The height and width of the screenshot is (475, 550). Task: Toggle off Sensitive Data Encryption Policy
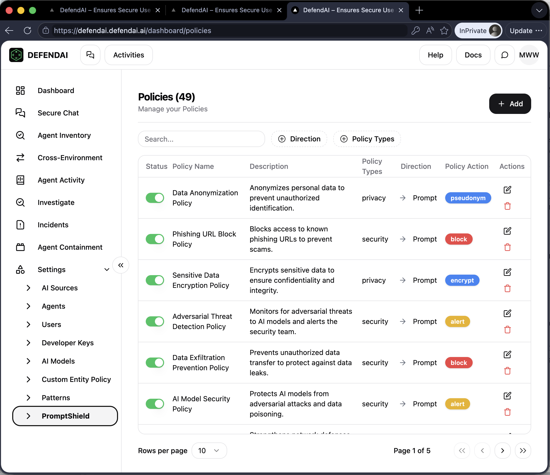point(155,280)
